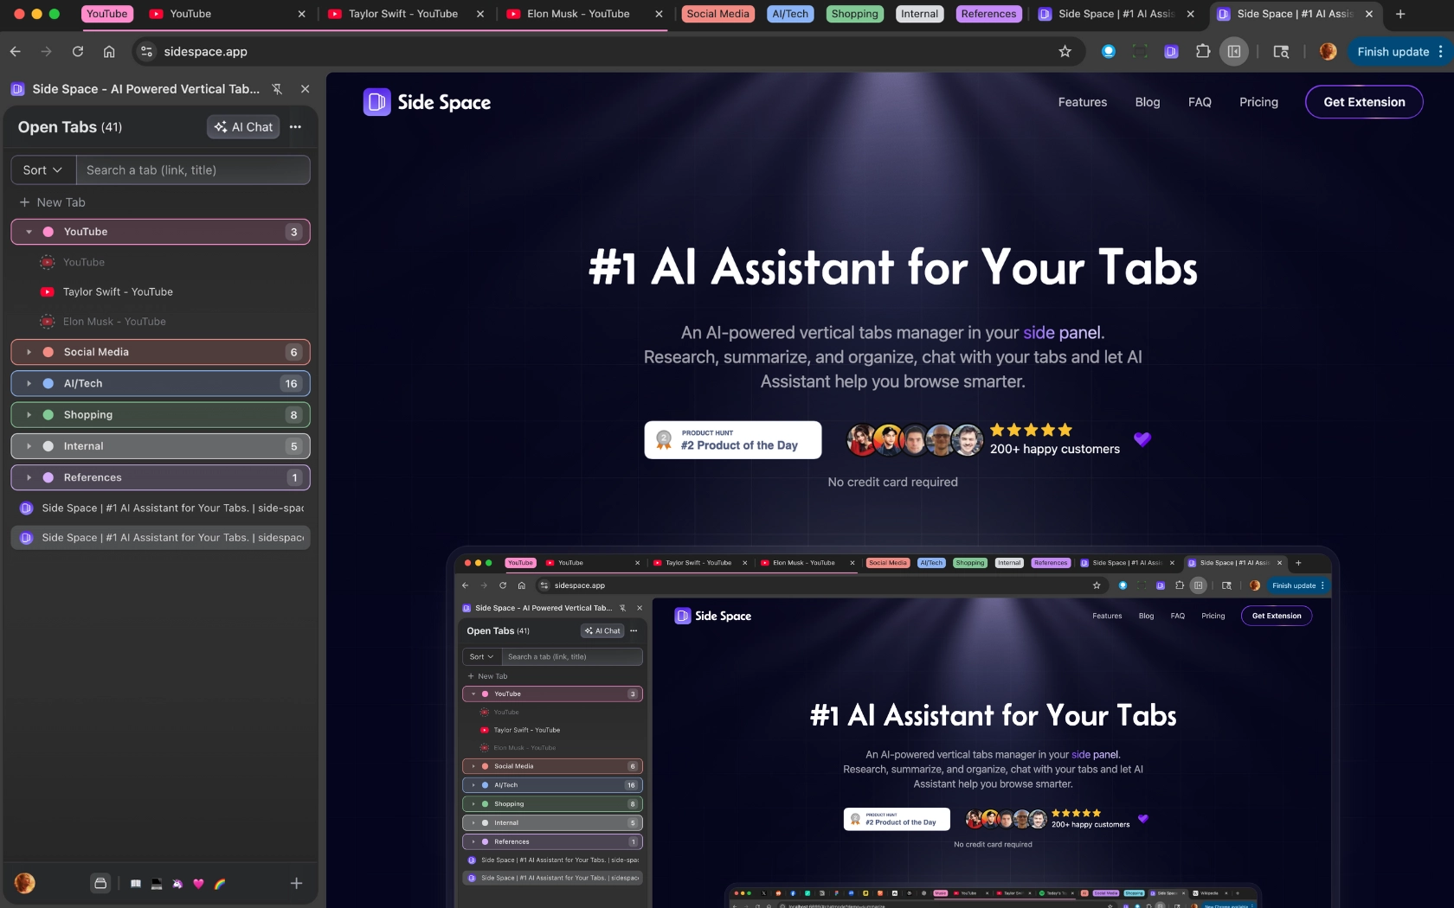Switch to the unicorn emoji space

(177, 884)
